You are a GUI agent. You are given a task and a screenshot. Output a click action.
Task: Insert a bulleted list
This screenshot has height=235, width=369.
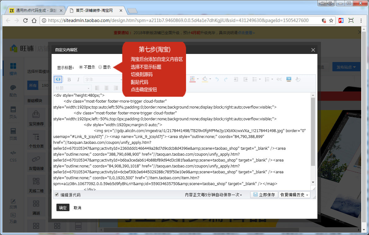(255, 79)
